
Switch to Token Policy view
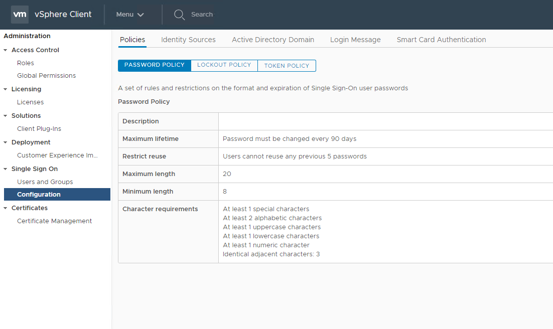pos(287,66)
